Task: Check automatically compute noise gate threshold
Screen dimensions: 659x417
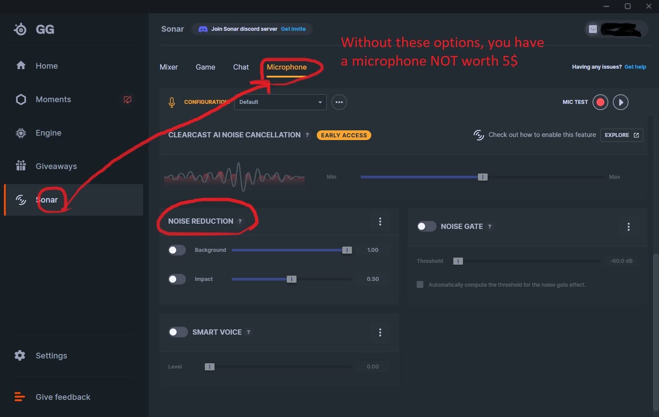Action: 420,284
